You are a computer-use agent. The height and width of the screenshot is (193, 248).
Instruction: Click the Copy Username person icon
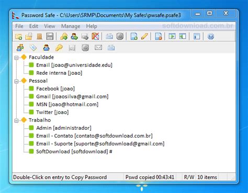coord(74,37)
